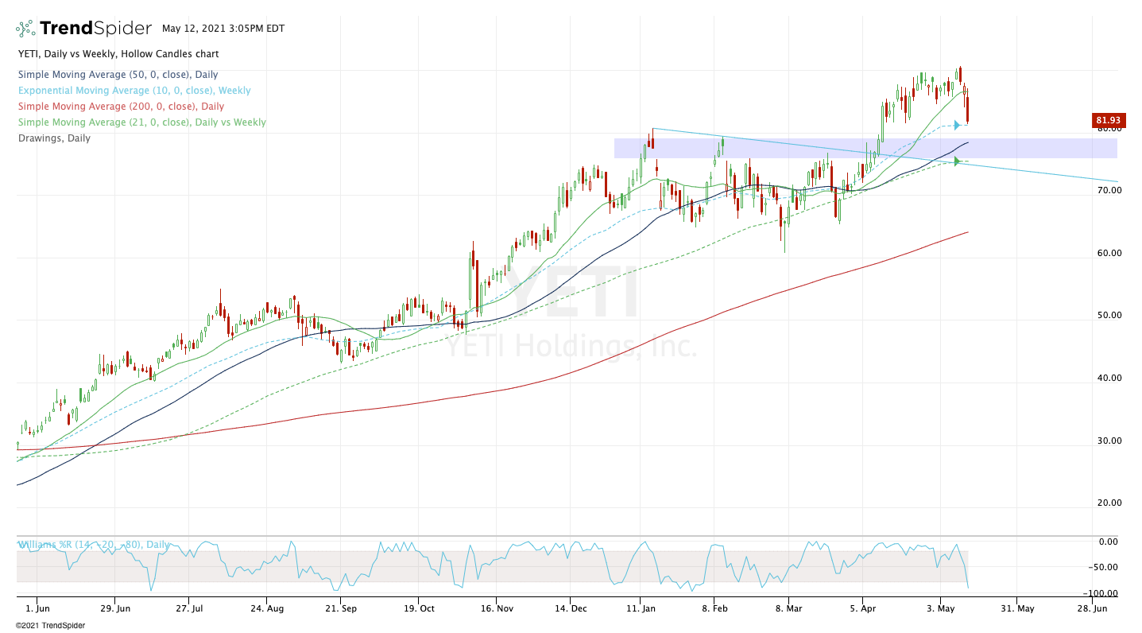This screenshot has width=1142, height=633.
Task: Click the green arrow marker on the 21 SMA weekly line
Action: click(958, 161)
